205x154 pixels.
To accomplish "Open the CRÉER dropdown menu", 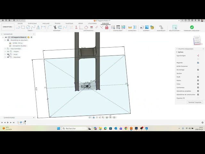I will click(x=30, y=31).
